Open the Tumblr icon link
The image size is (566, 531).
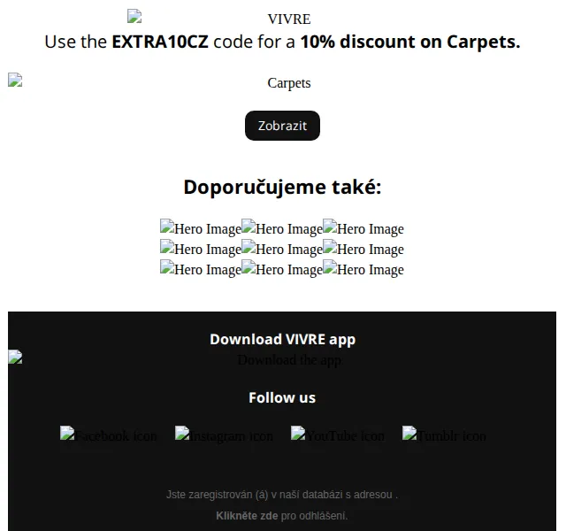click(444, 435)
